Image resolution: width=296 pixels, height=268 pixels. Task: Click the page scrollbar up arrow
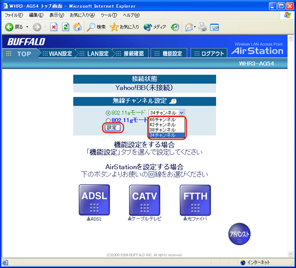[291, 38]
